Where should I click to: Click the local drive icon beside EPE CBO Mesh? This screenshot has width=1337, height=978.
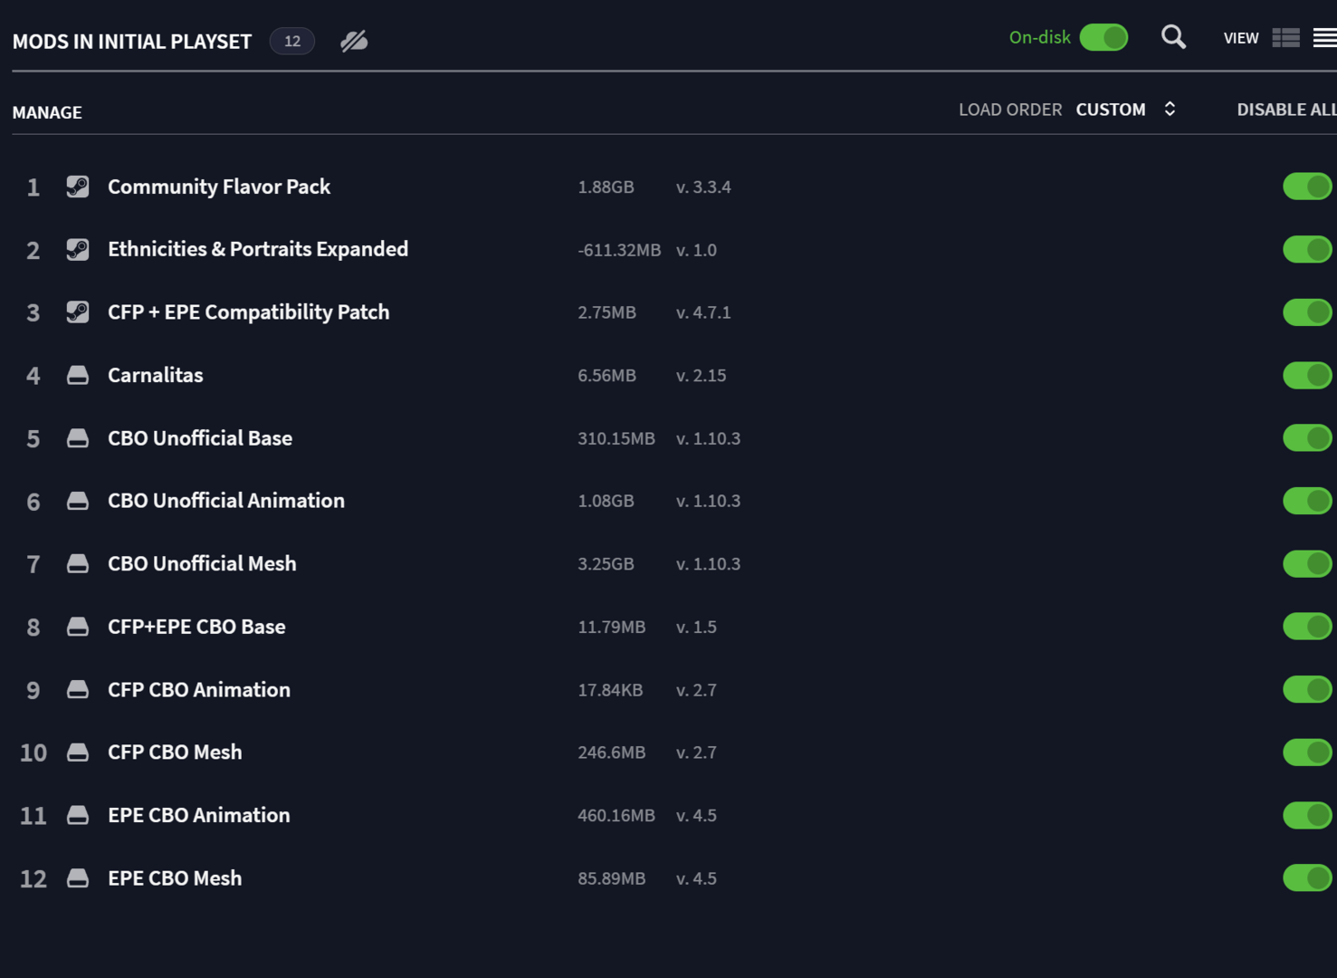[x=78, y=877]
